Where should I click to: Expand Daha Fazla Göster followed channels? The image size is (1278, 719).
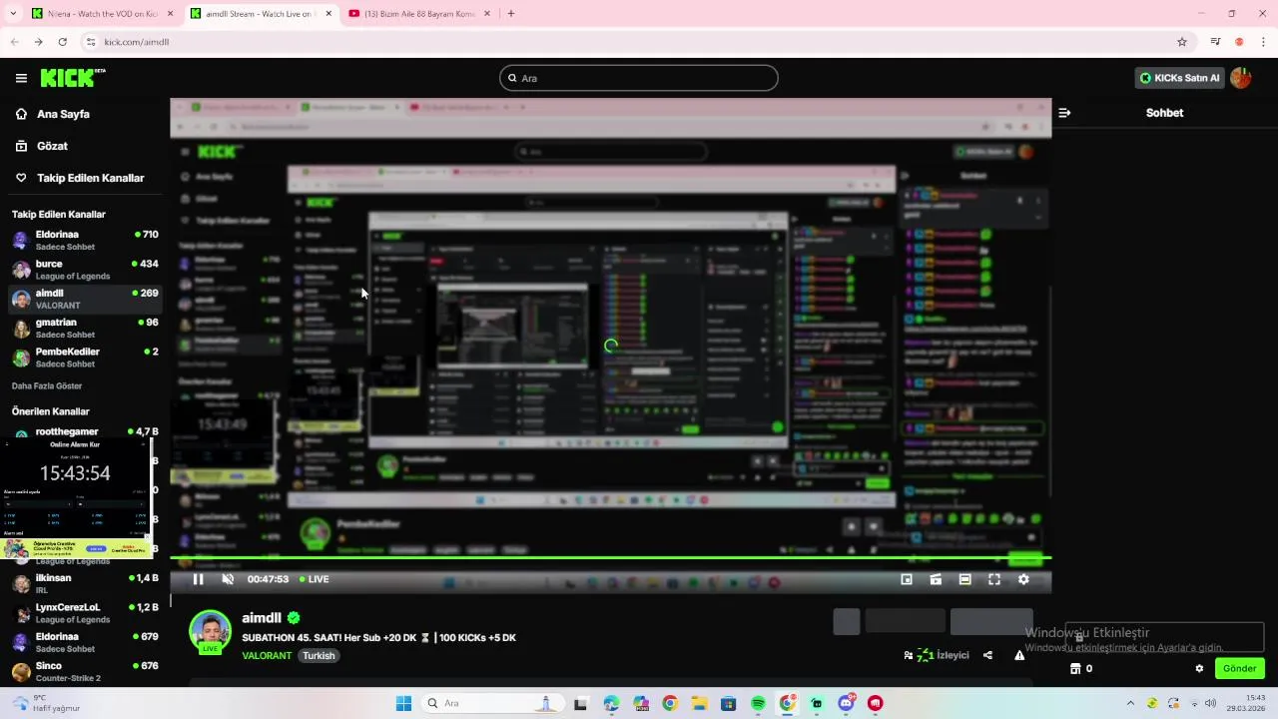coord(47,385)
